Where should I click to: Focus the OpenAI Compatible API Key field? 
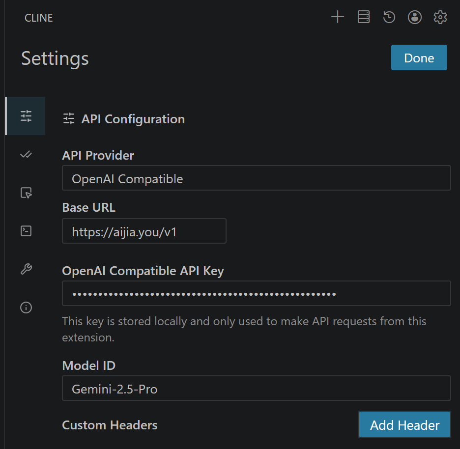point(256,294)
